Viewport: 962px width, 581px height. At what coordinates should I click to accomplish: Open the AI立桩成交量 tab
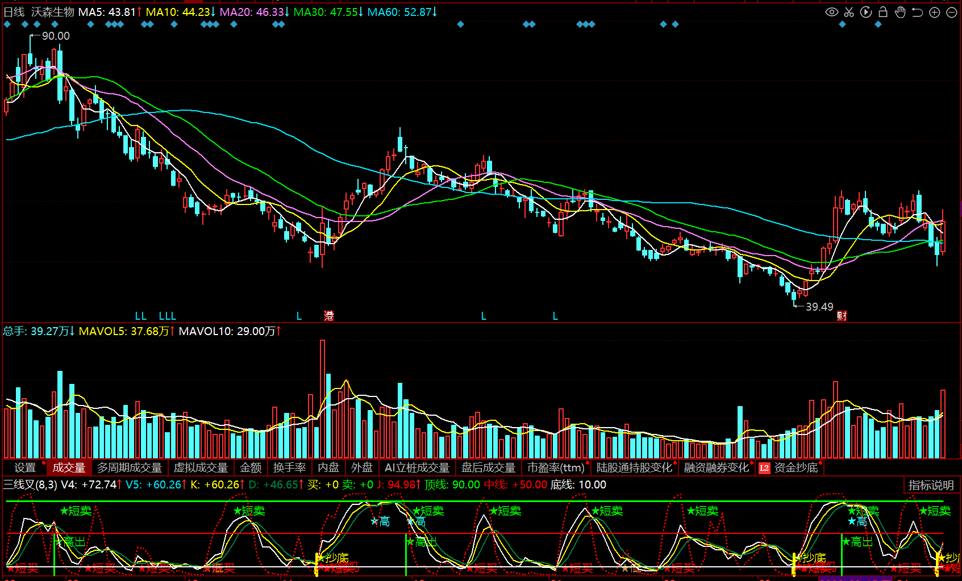tap(417, 467)
